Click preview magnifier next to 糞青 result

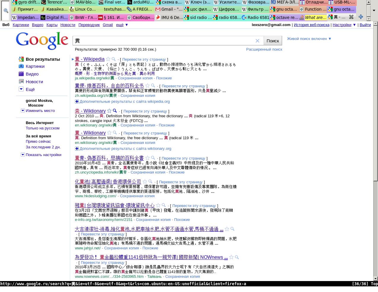coord(153,158)
